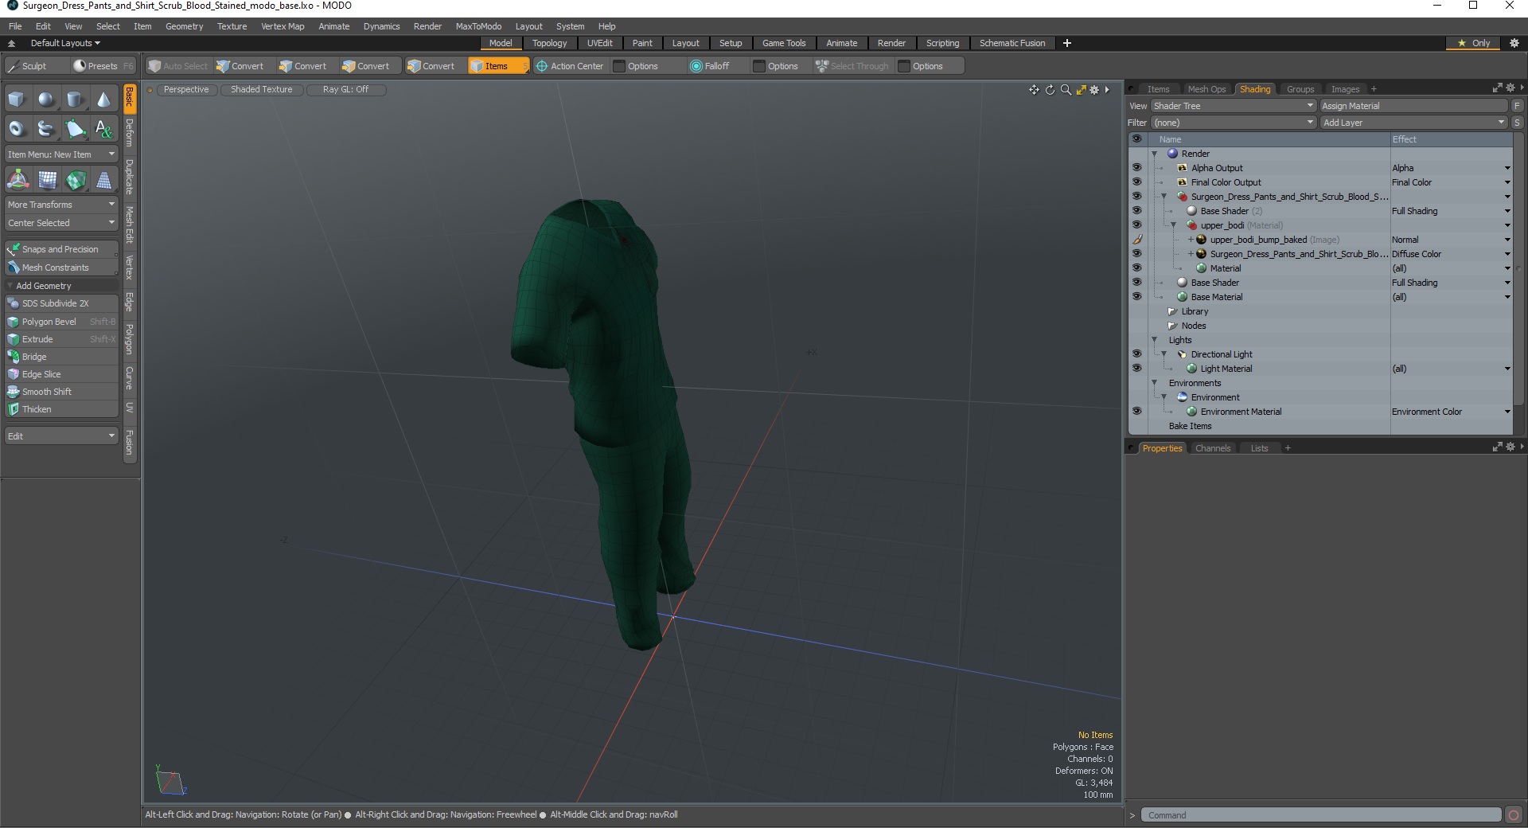
Task: Select the spiral Tube primitive tool
Action: (46, 128)
